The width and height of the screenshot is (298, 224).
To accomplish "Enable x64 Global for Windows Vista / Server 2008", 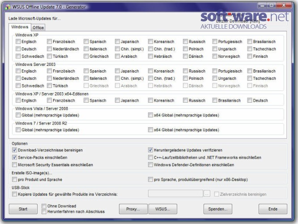I will coord(150,115).
